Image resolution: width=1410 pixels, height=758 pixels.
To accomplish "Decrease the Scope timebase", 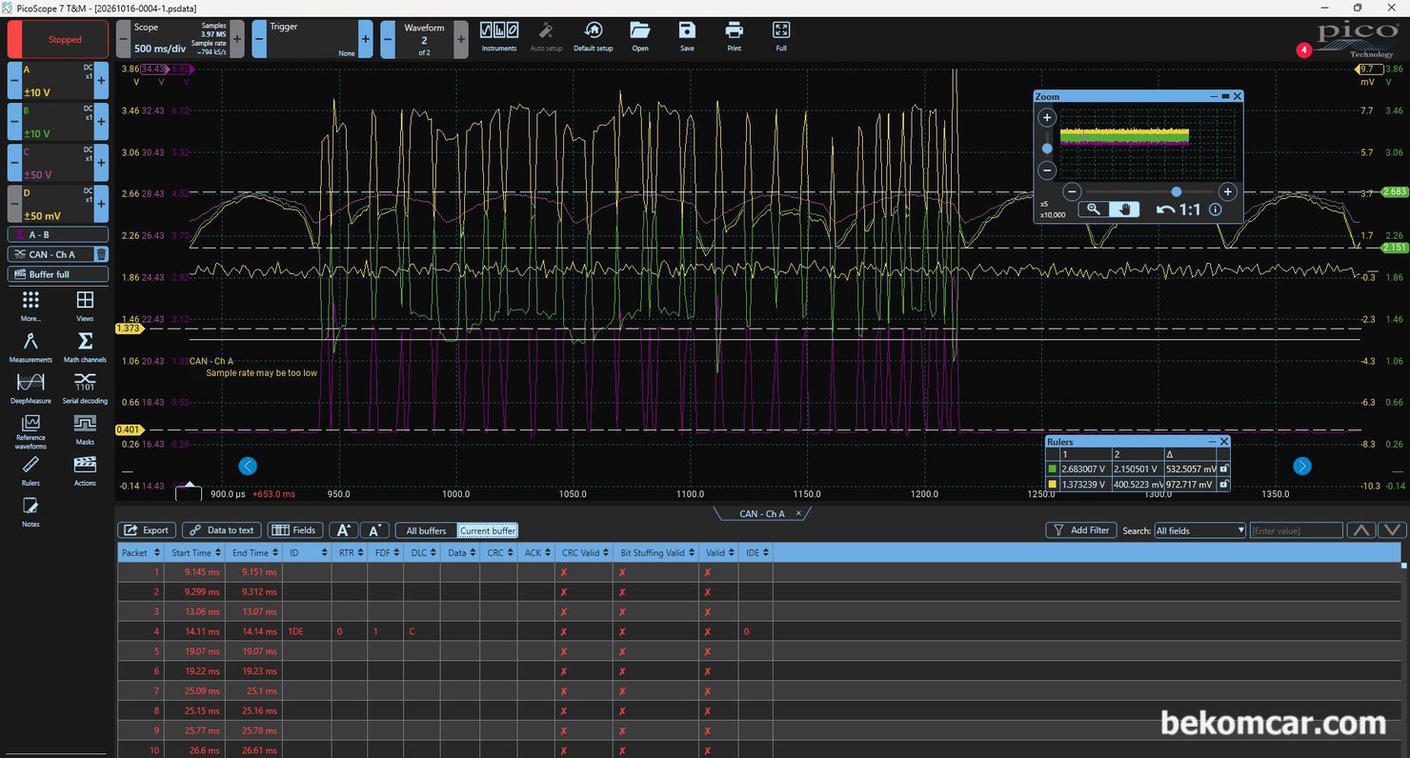I will (x=123, y=40).
